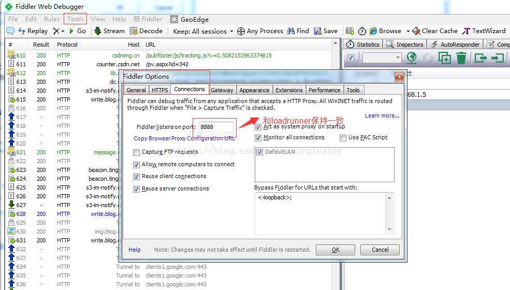Enable Use PAC Script checkbox
This screenshot has width=510, height=290.
pyautogui.click(x=343, y=138)
